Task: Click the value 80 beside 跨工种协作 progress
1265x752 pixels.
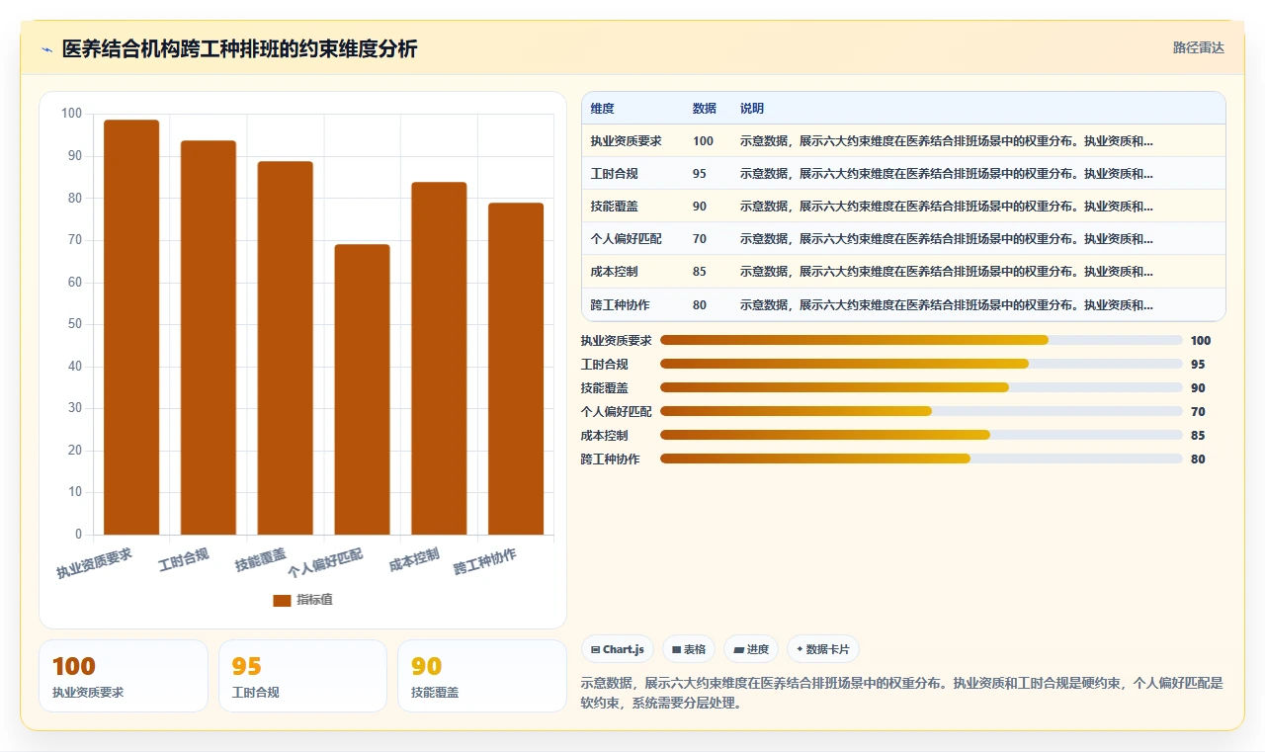Action: 1198,459
